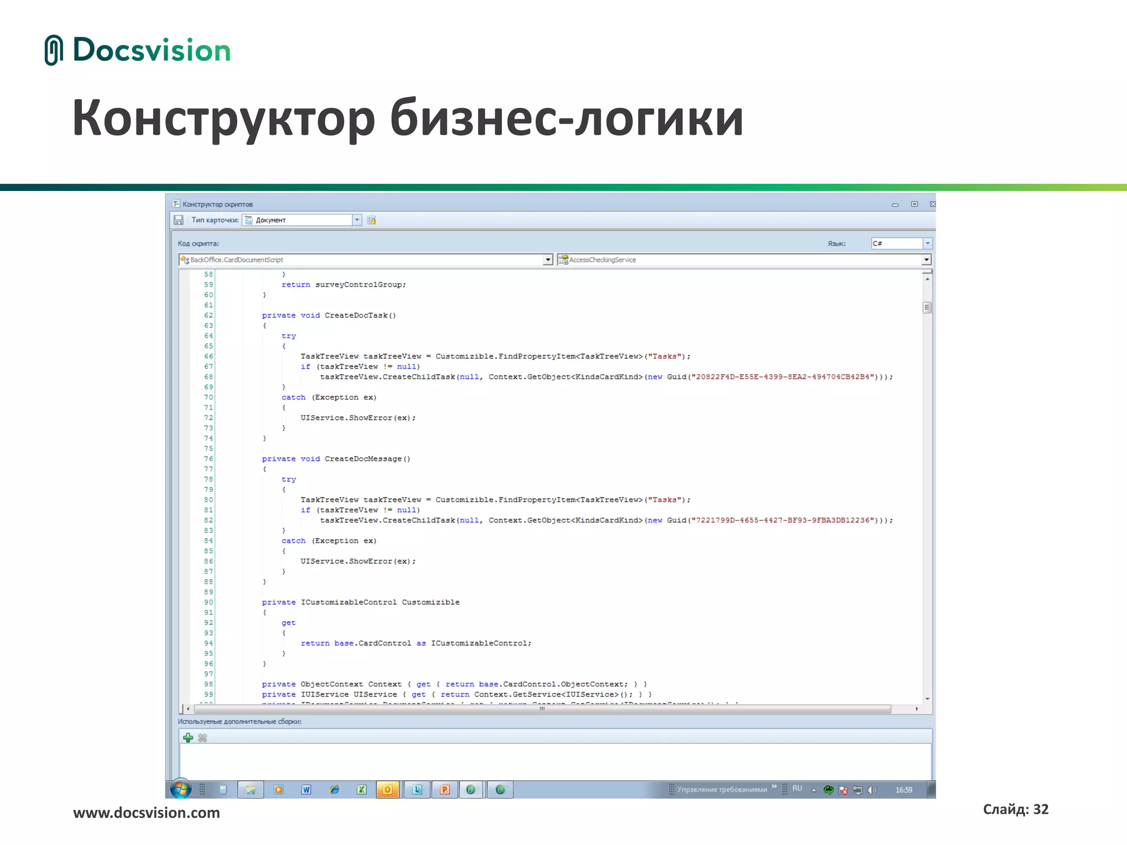This screenshot has width=1127, height=845.
Task: Click code line 62 private void CreateDocTask()
Action: point(329,315)
